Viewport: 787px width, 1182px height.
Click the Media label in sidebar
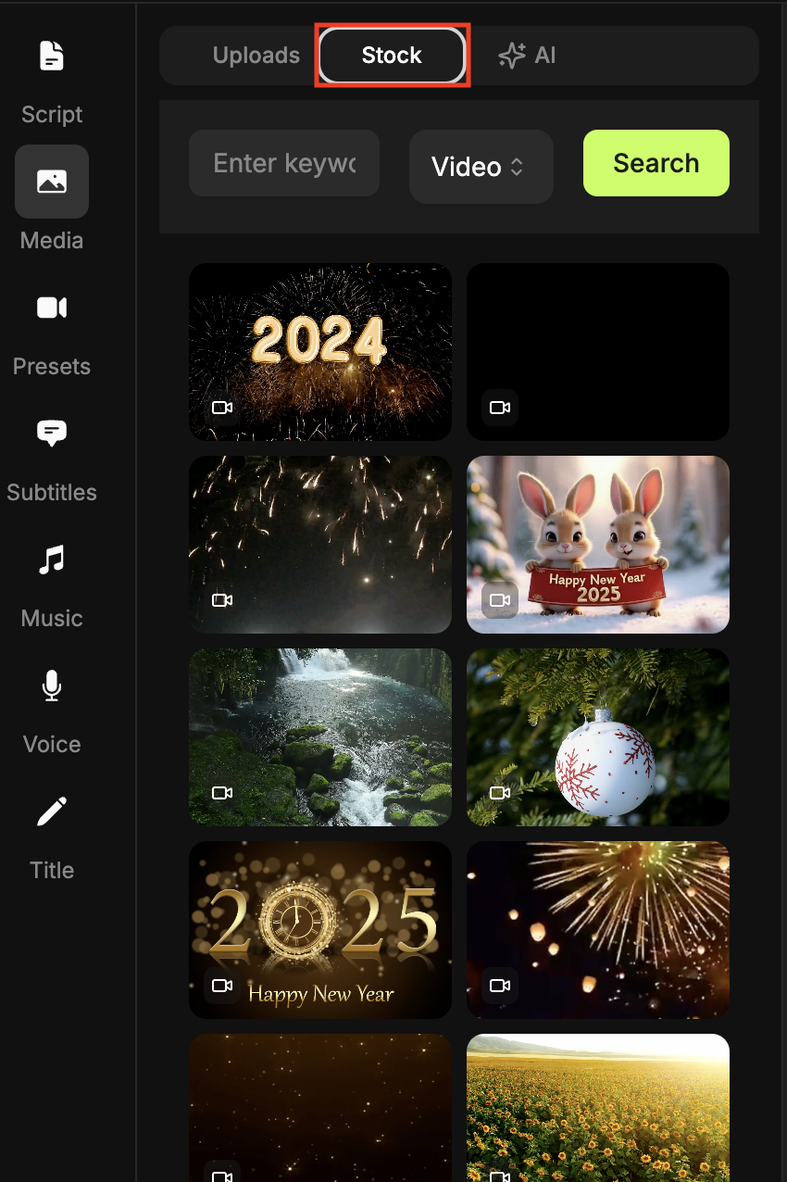(x=52, y=241)
